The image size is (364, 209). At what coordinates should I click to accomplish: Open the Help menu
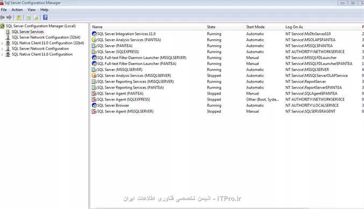[45, 10]
